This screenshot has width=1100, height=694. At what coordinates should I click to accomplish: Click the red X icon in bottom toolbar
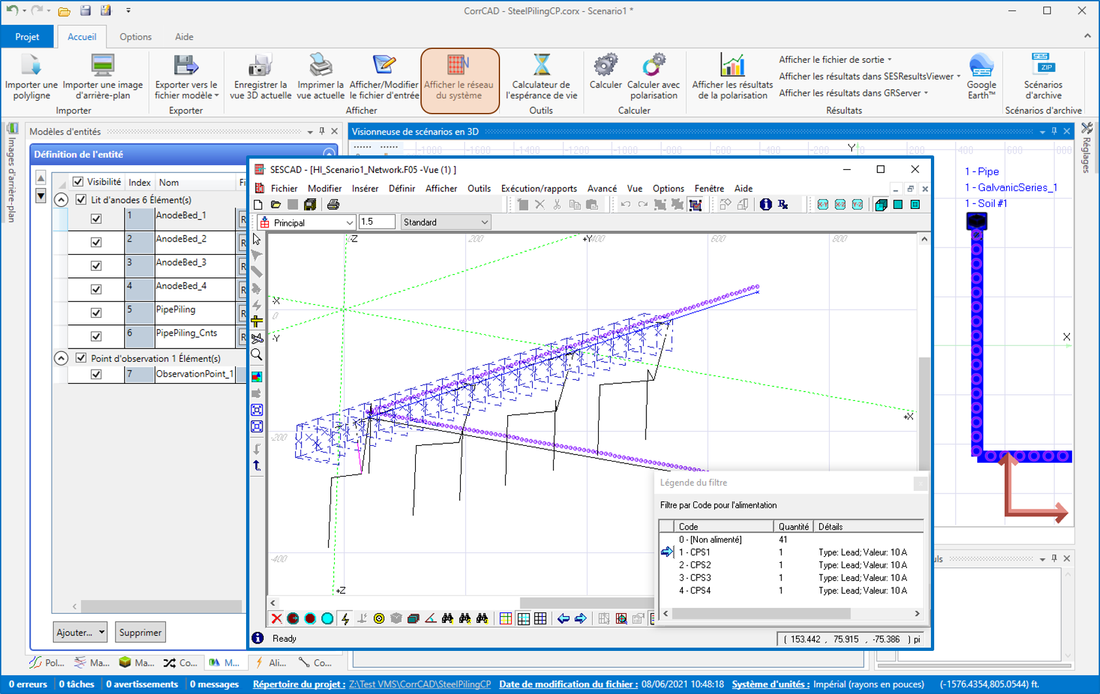click(277, 619)
